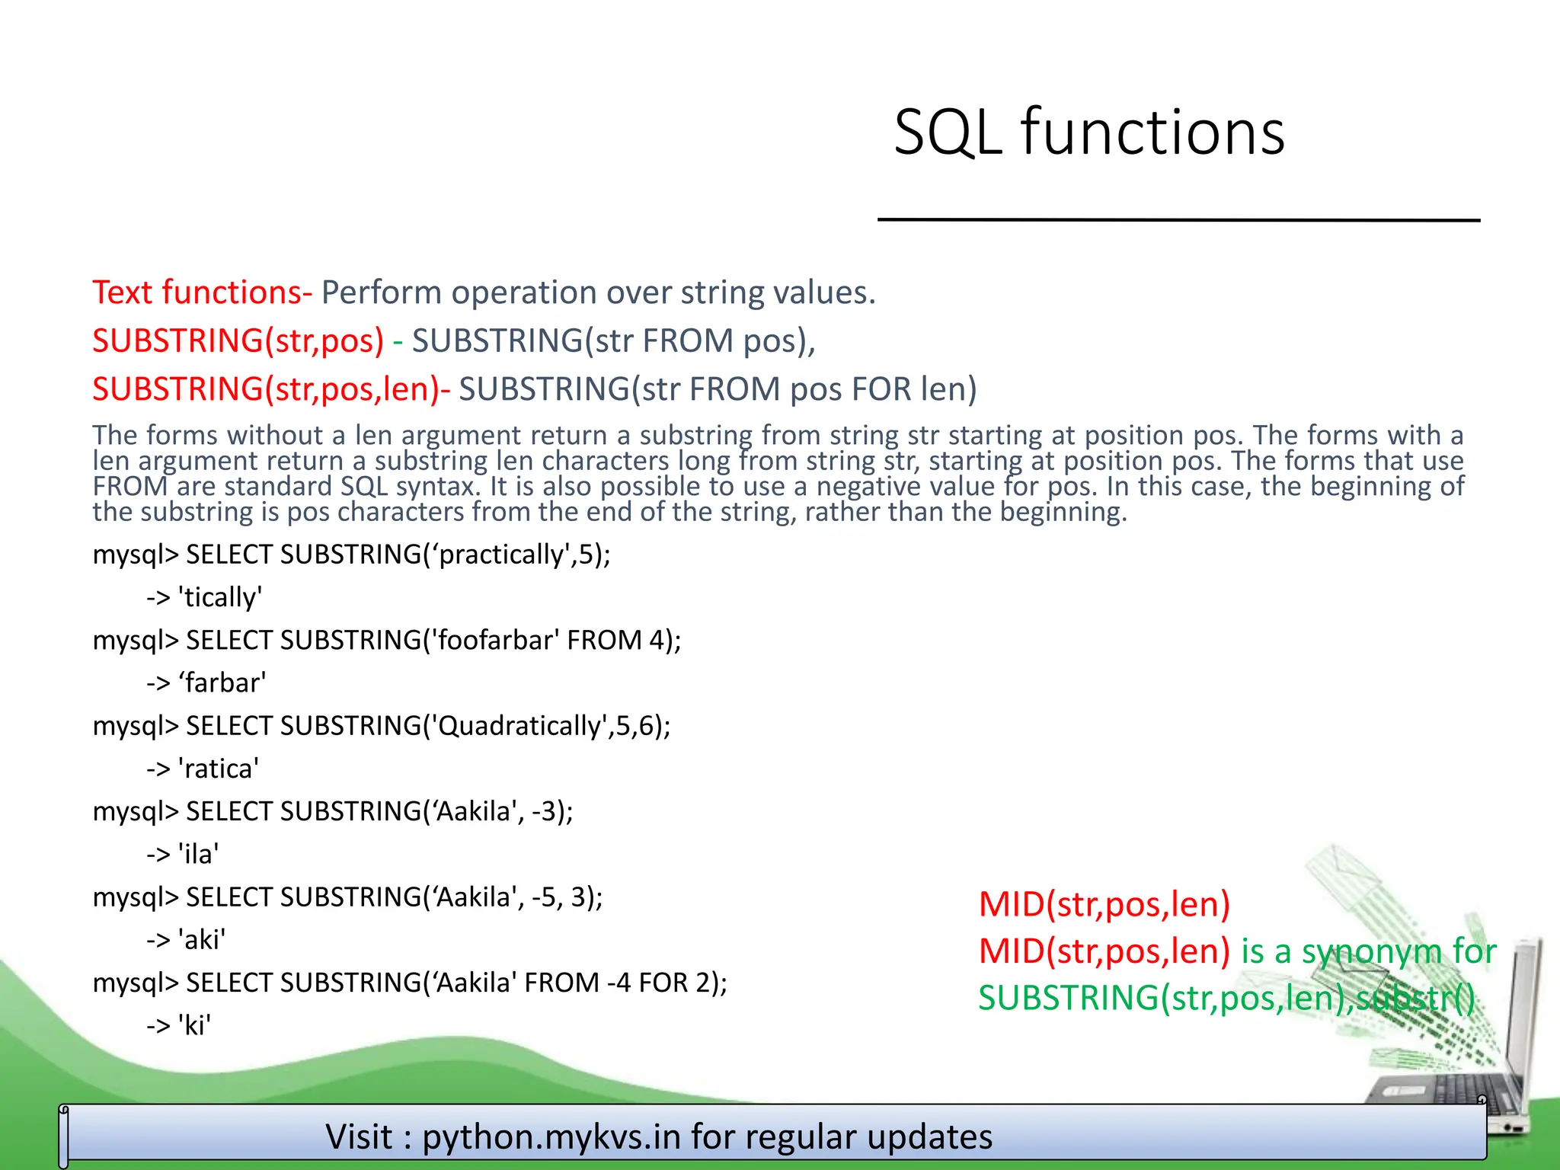The image size is (1560, 1170).
Task: Click the SUBSTRING('Quadratically',5,6) query line
Action: coord(381,726)
